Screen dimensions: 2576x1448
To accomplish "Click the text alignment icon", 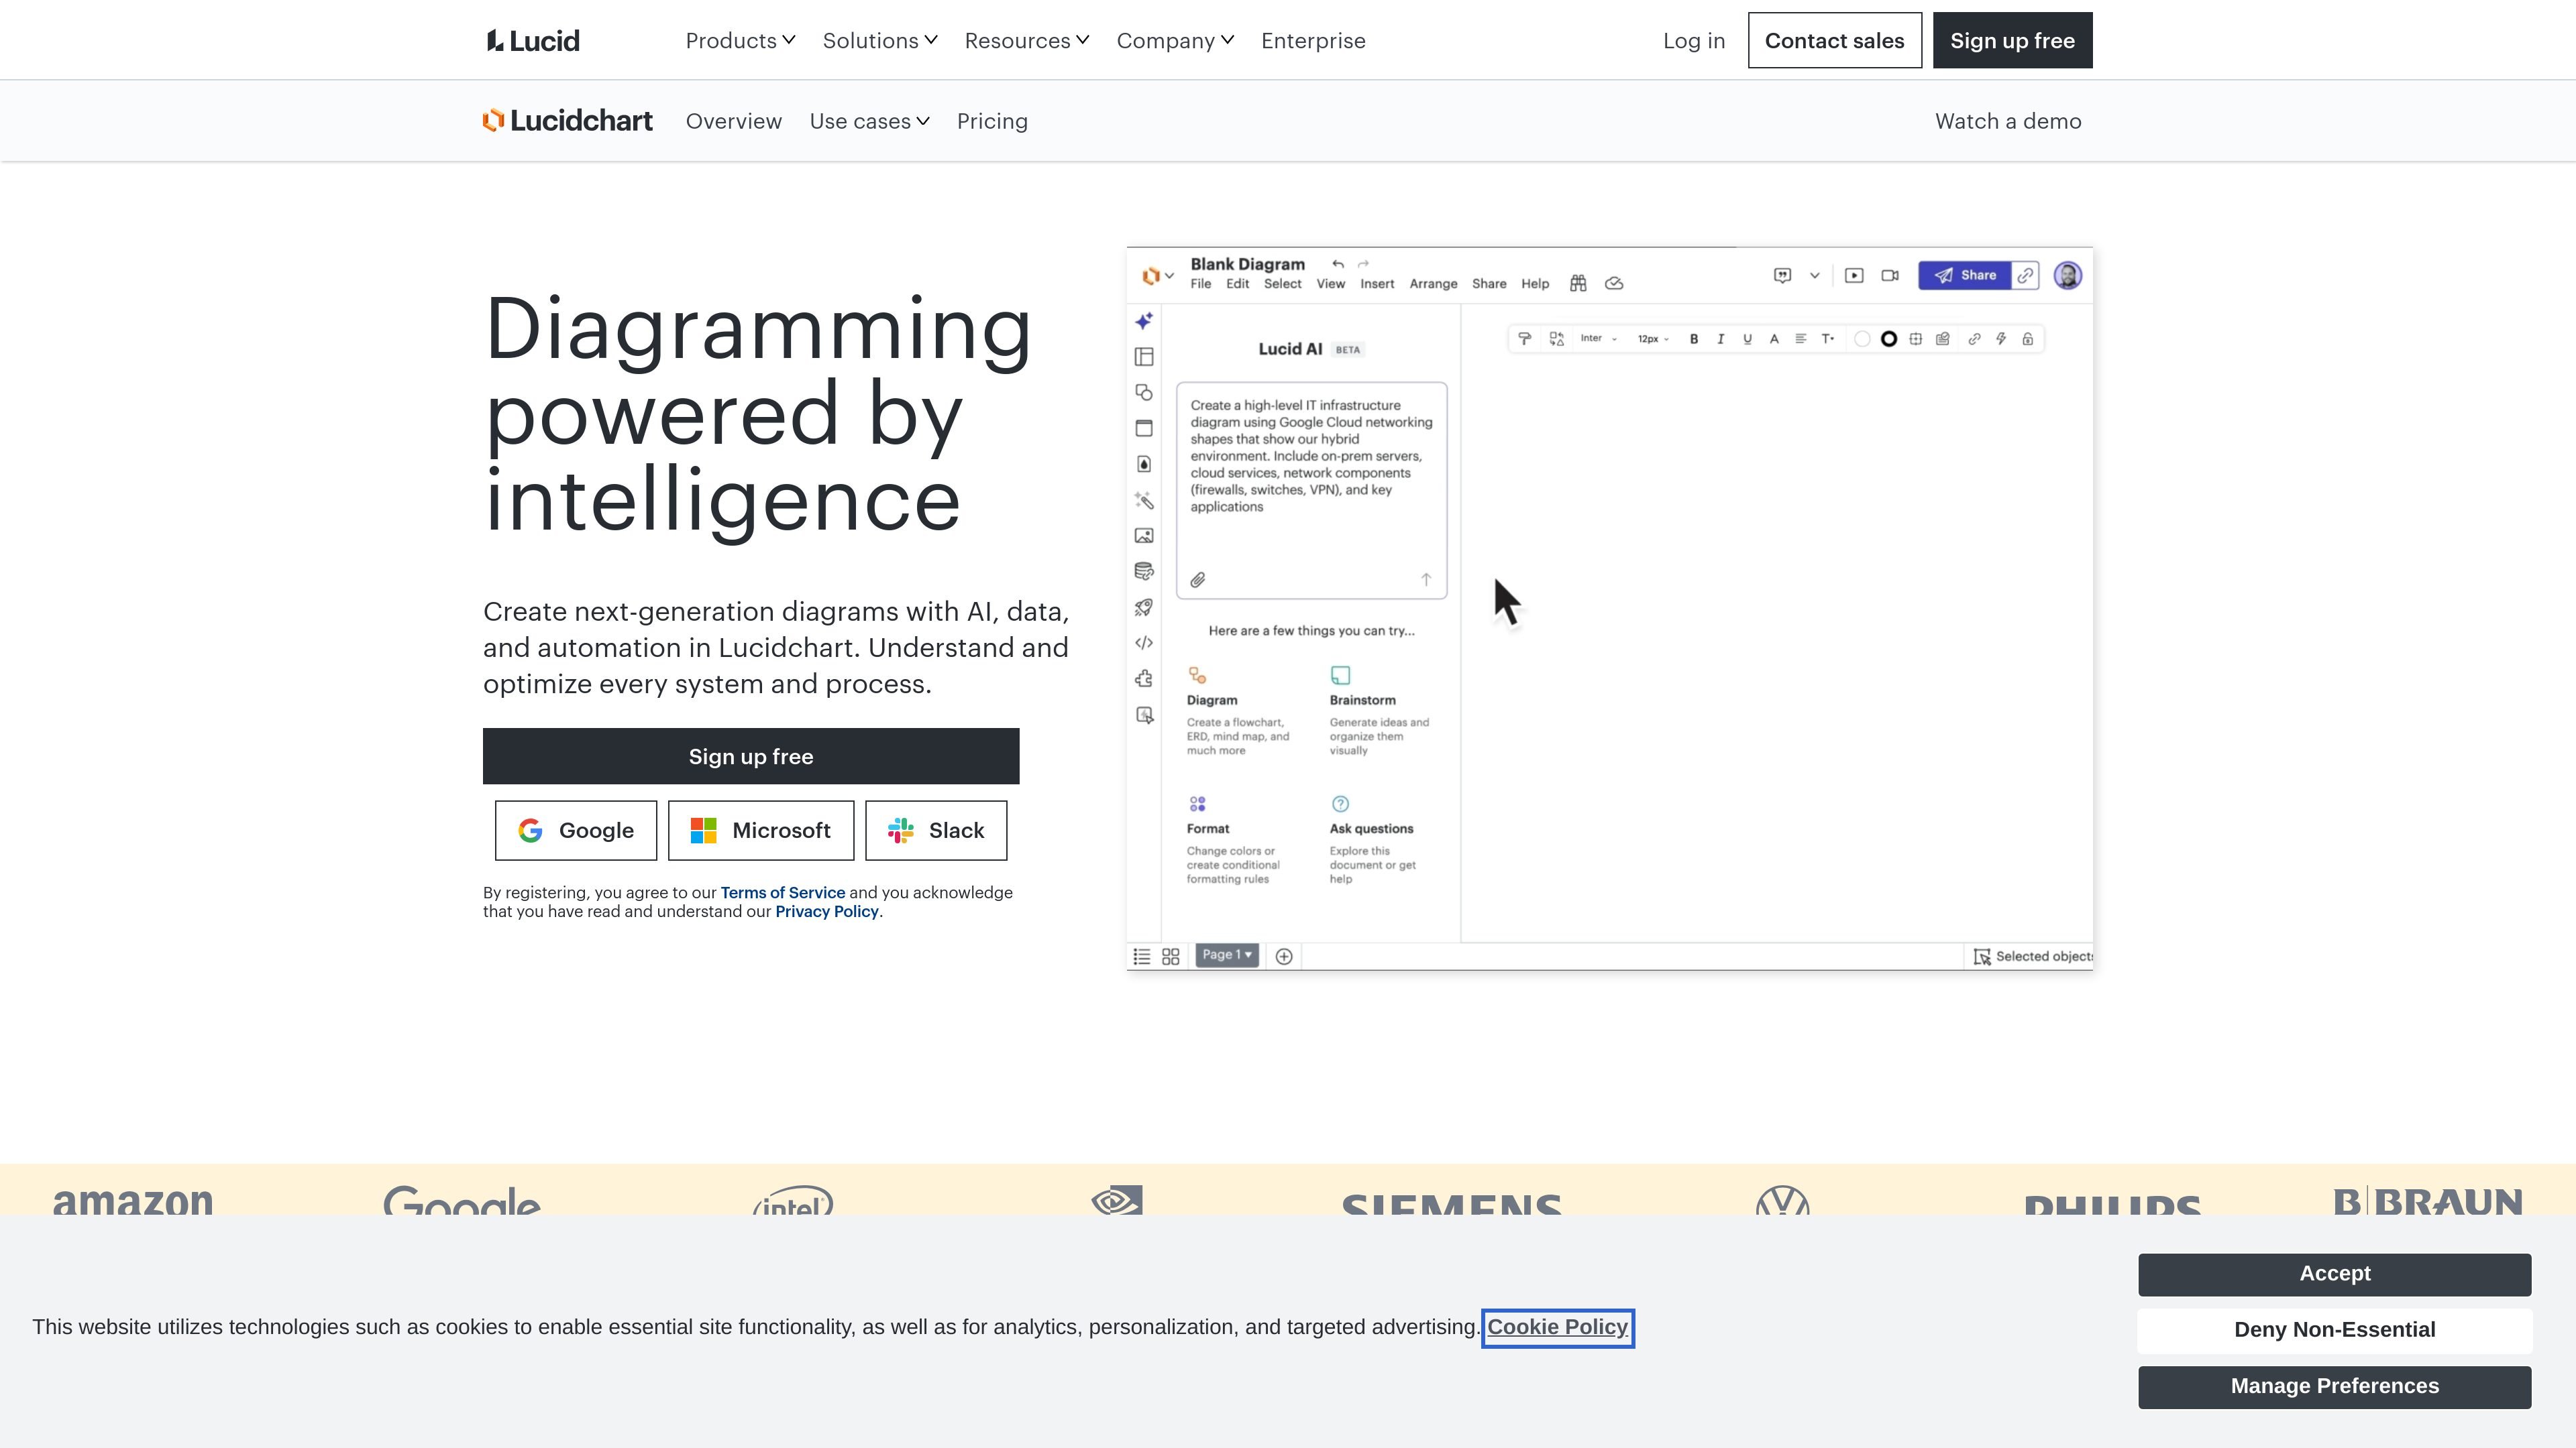I will pos(1800,339).
